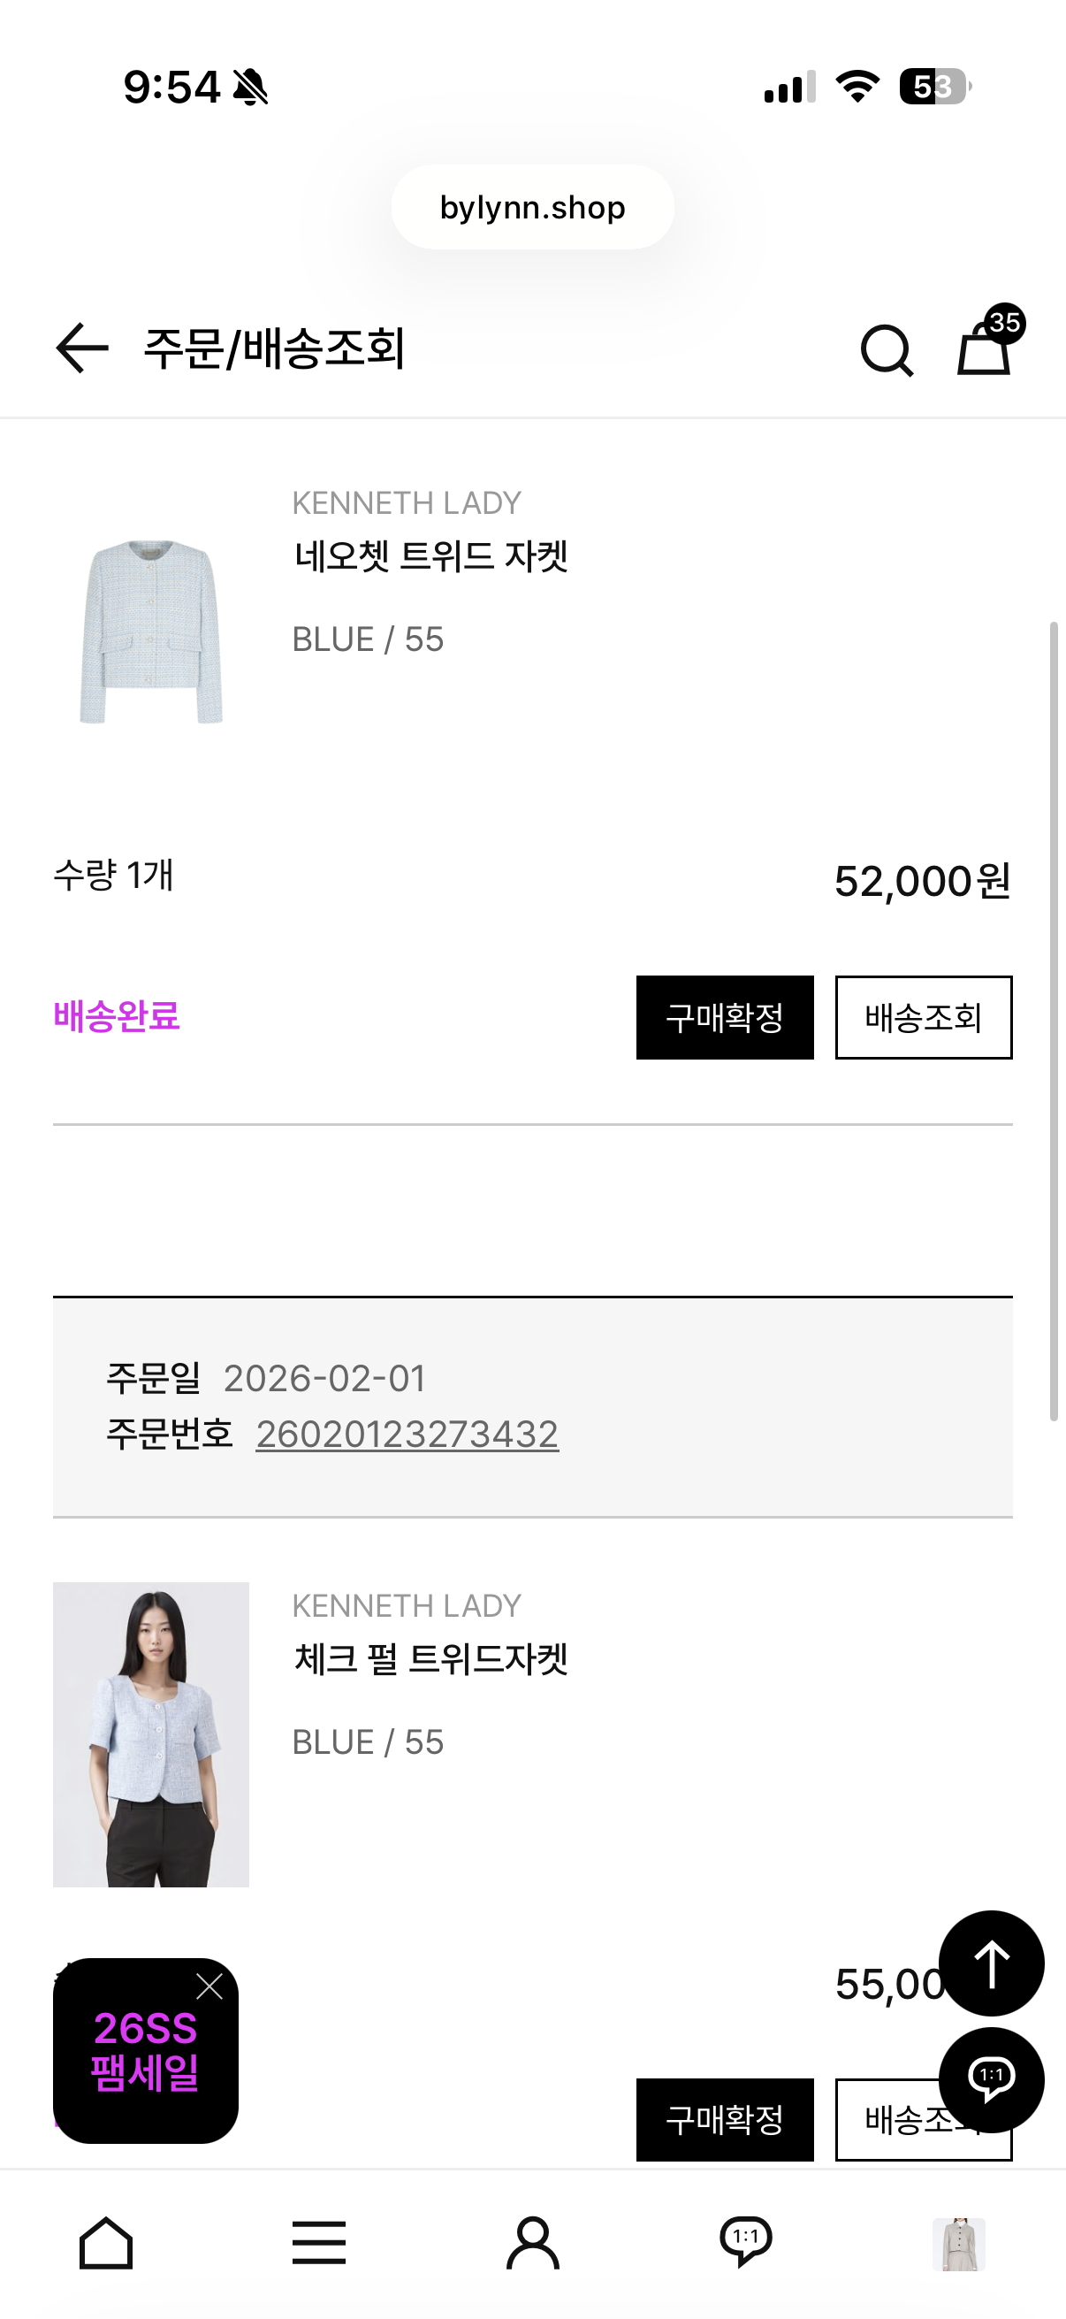The height and width of the screenshot is (2319, 1066).
Task: View the blue 네오쳇 jacket thumbnail
Action: tap(151, 631)
